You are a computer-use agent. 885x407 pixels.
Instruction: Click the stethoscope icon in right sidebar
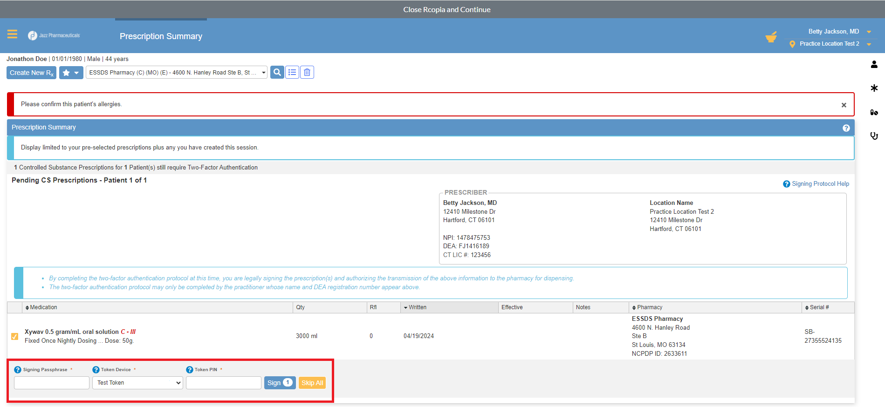[874, 136]
